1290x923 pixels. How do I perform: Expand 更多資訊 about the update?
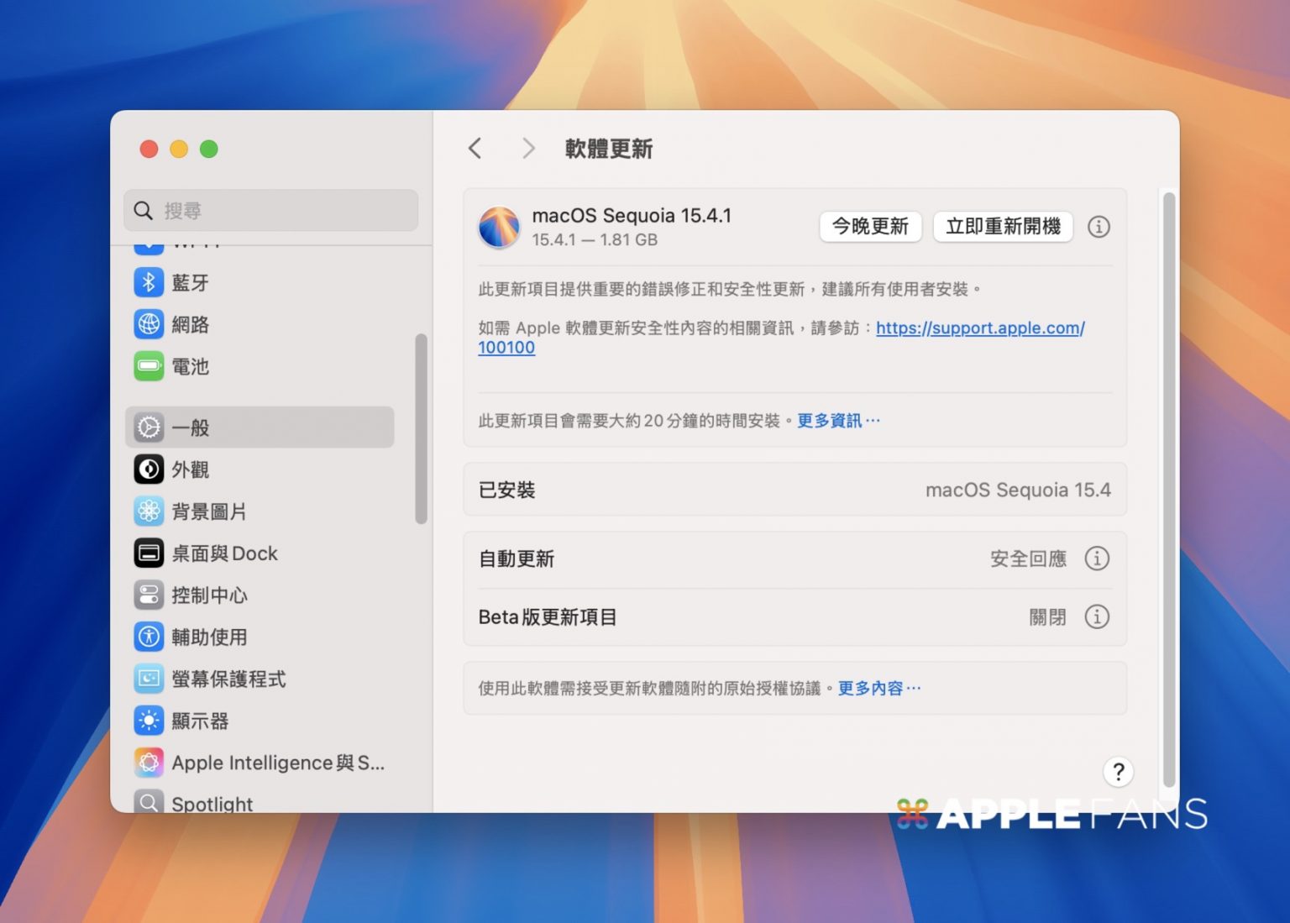[837, 421]
